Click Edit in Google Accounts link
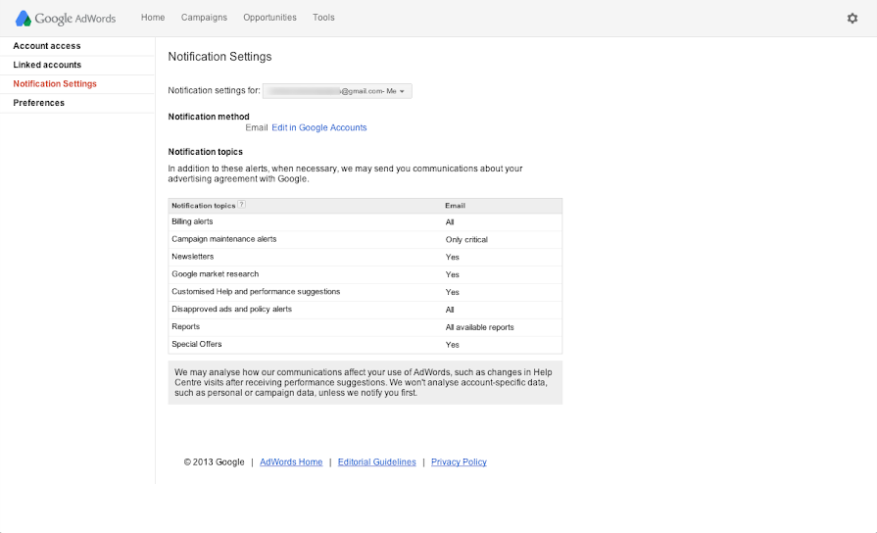This screenshot has width=877, height=533. [x=319, y=127]
